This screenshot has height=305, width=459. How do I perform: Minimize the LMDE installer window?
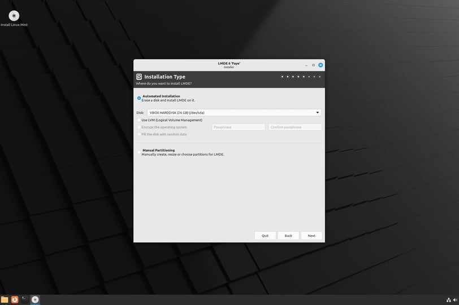click(x=306, y=65)
